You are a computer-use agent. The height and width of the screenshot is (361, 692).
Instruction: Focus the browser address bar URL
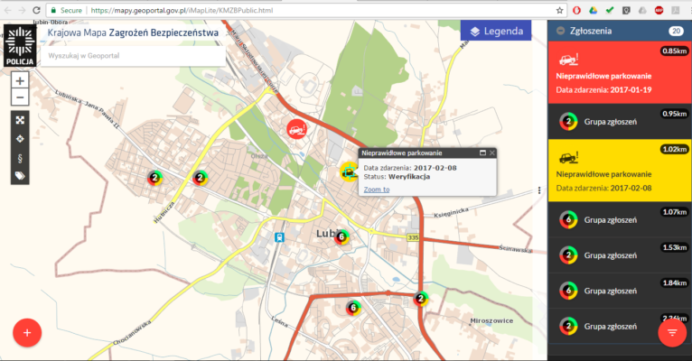pyautogui.click(x=182, y=10)
